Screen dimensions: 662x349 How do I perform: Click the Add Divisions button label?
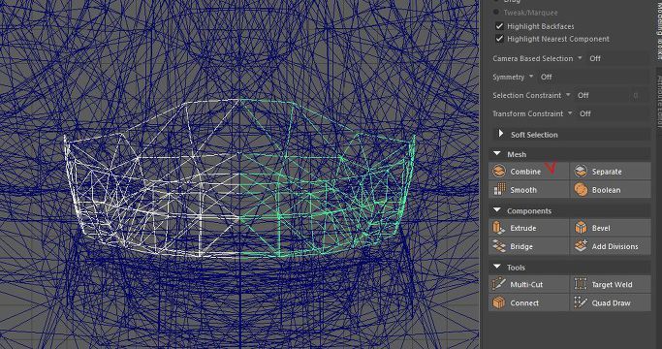(x=615, y=247)
